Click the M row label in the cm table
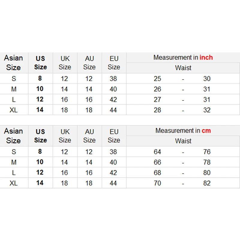This screenshot has height=240, width=240. (x=13, y=162)
